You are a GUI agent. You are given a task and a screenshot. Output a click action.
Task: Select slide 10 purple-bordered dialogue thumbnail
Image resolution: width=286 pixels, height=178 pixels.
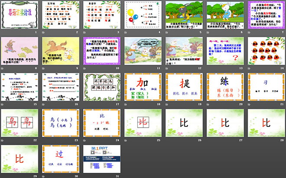point(102,51)
